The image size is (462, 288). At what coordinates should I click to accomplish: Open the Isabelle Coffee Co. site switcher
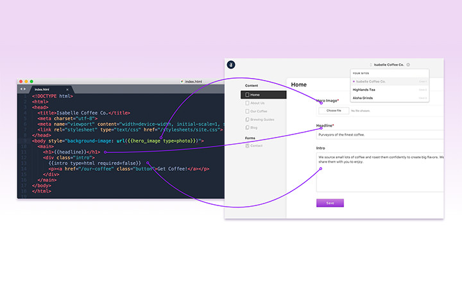(x=389, y=65)
